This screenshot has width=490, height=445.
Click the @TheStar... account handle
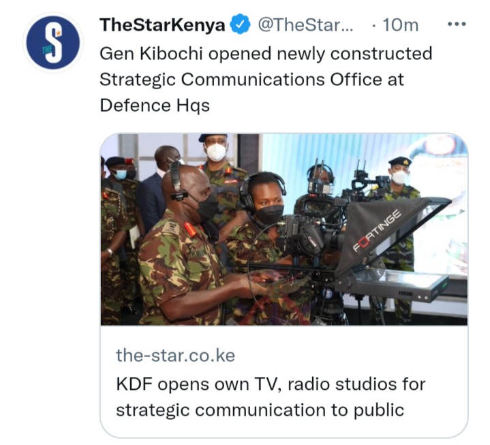click(x=305, y=25)
